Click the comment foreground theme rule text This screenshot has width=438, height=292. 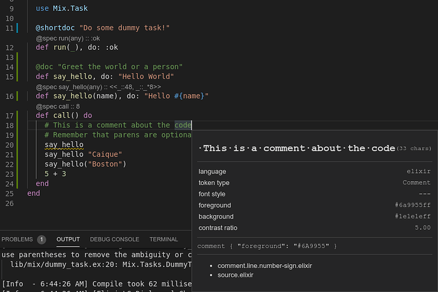[x=267, y=246]
